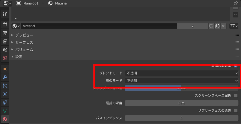Open the Object Constraints properties tab
The width and height of the screenshot is (241, 124).
click(x=4, y=102)
